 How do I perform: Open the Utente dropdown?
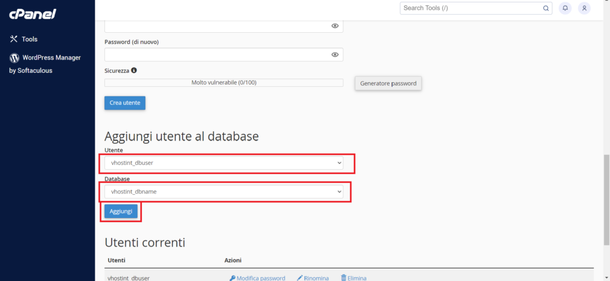(x=224, y=163)
